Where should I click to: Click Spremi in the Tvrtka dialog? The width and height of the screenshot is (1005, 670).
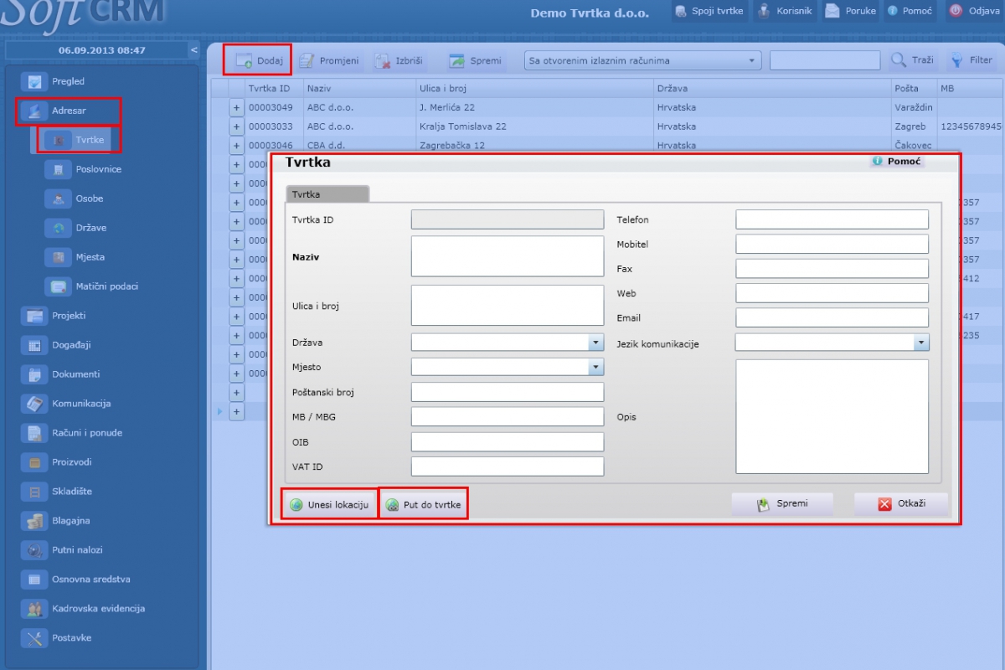(782, 504)
